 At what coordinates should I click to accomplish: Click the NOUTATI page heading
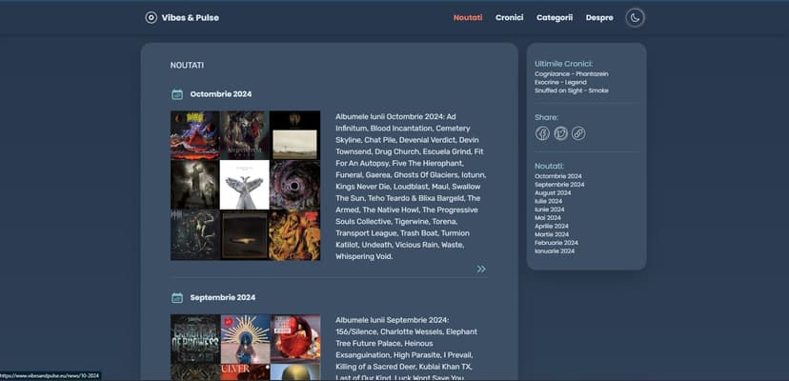[187, 66]
